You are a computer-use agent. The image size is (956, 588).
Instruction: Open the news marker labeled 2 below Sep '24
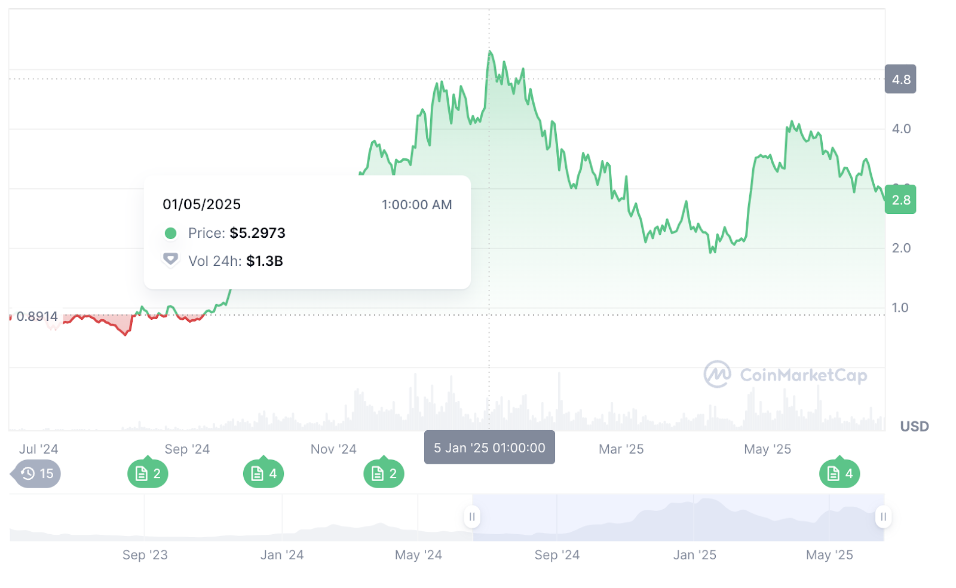click(148, 473)
